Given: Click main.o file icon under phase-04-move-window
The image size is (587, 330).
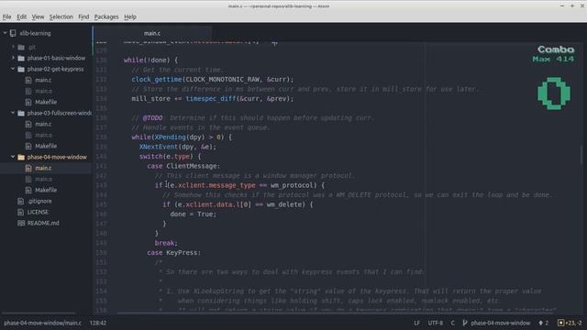Looking at the screenshot, I should pos(28,180).
